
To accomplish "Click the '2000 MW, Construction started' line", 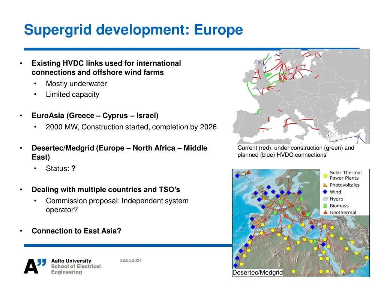I will coord(131,127).
